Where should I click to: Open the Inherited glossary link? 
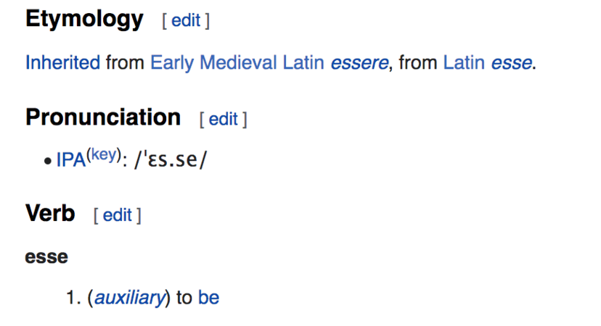[62, 63]
